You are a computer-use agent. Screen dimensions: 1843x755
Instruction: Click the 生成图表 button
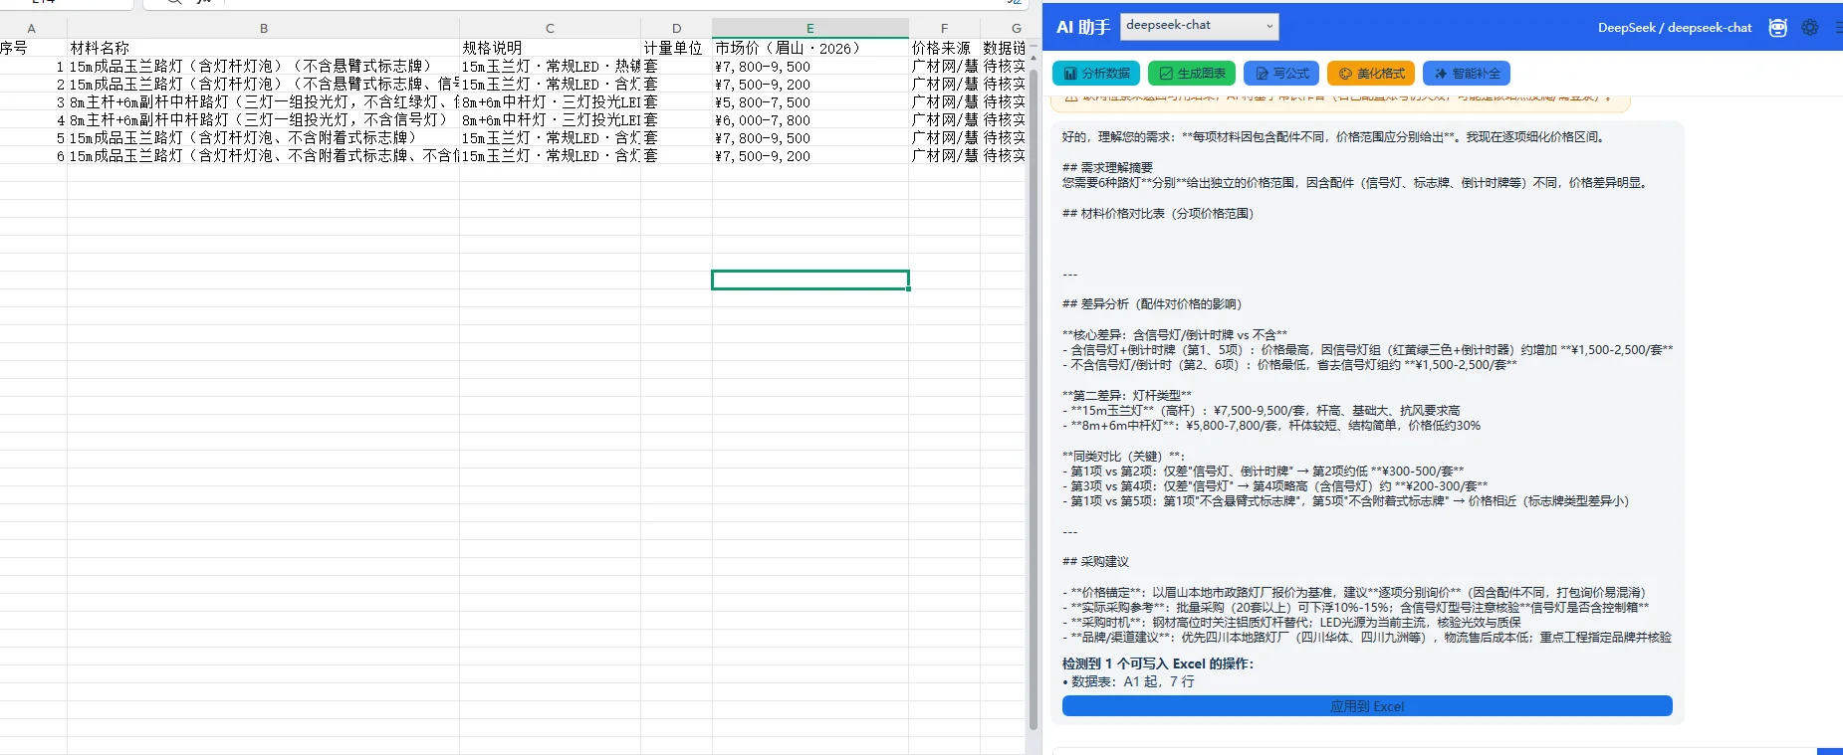(x=1192, y=73)
